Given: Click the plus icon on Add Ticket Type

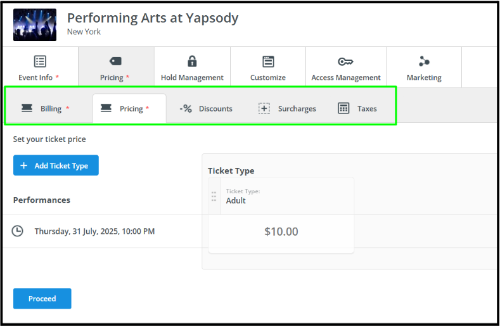Looking at the screenshot, I should (x=23, y=165).
